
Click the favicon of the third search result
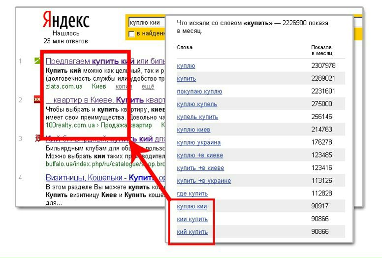[x=37, y=138]
